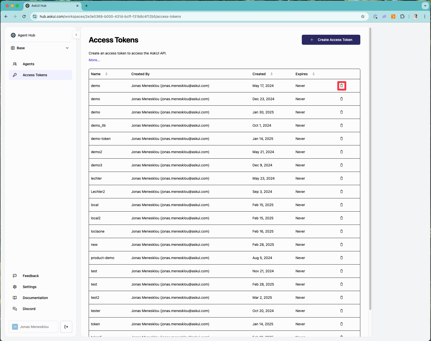Screen dimensions: 431x341
Task: Click the logout icon next to Jonas Menesklou
Action: (66, 327)
